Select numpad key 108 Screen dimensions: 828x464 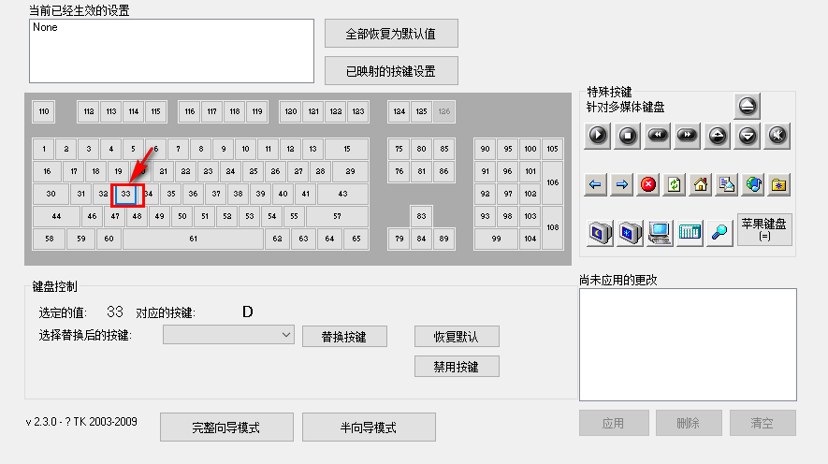[x=553, y=227]
